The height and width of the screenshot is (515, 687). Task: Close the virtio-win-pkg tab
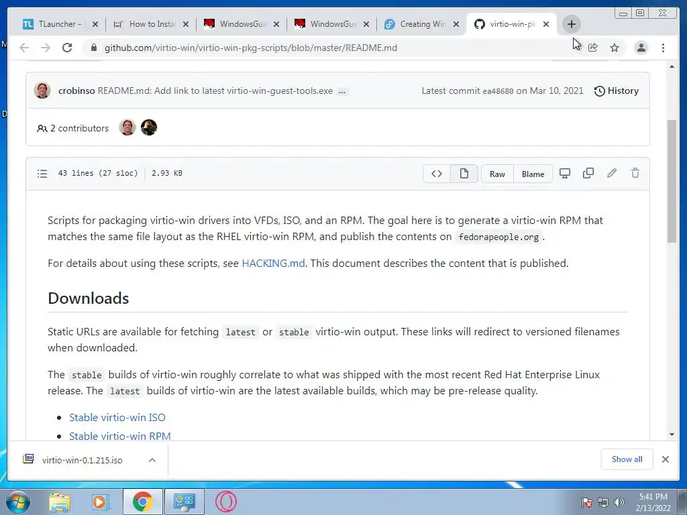pos(546,24)
